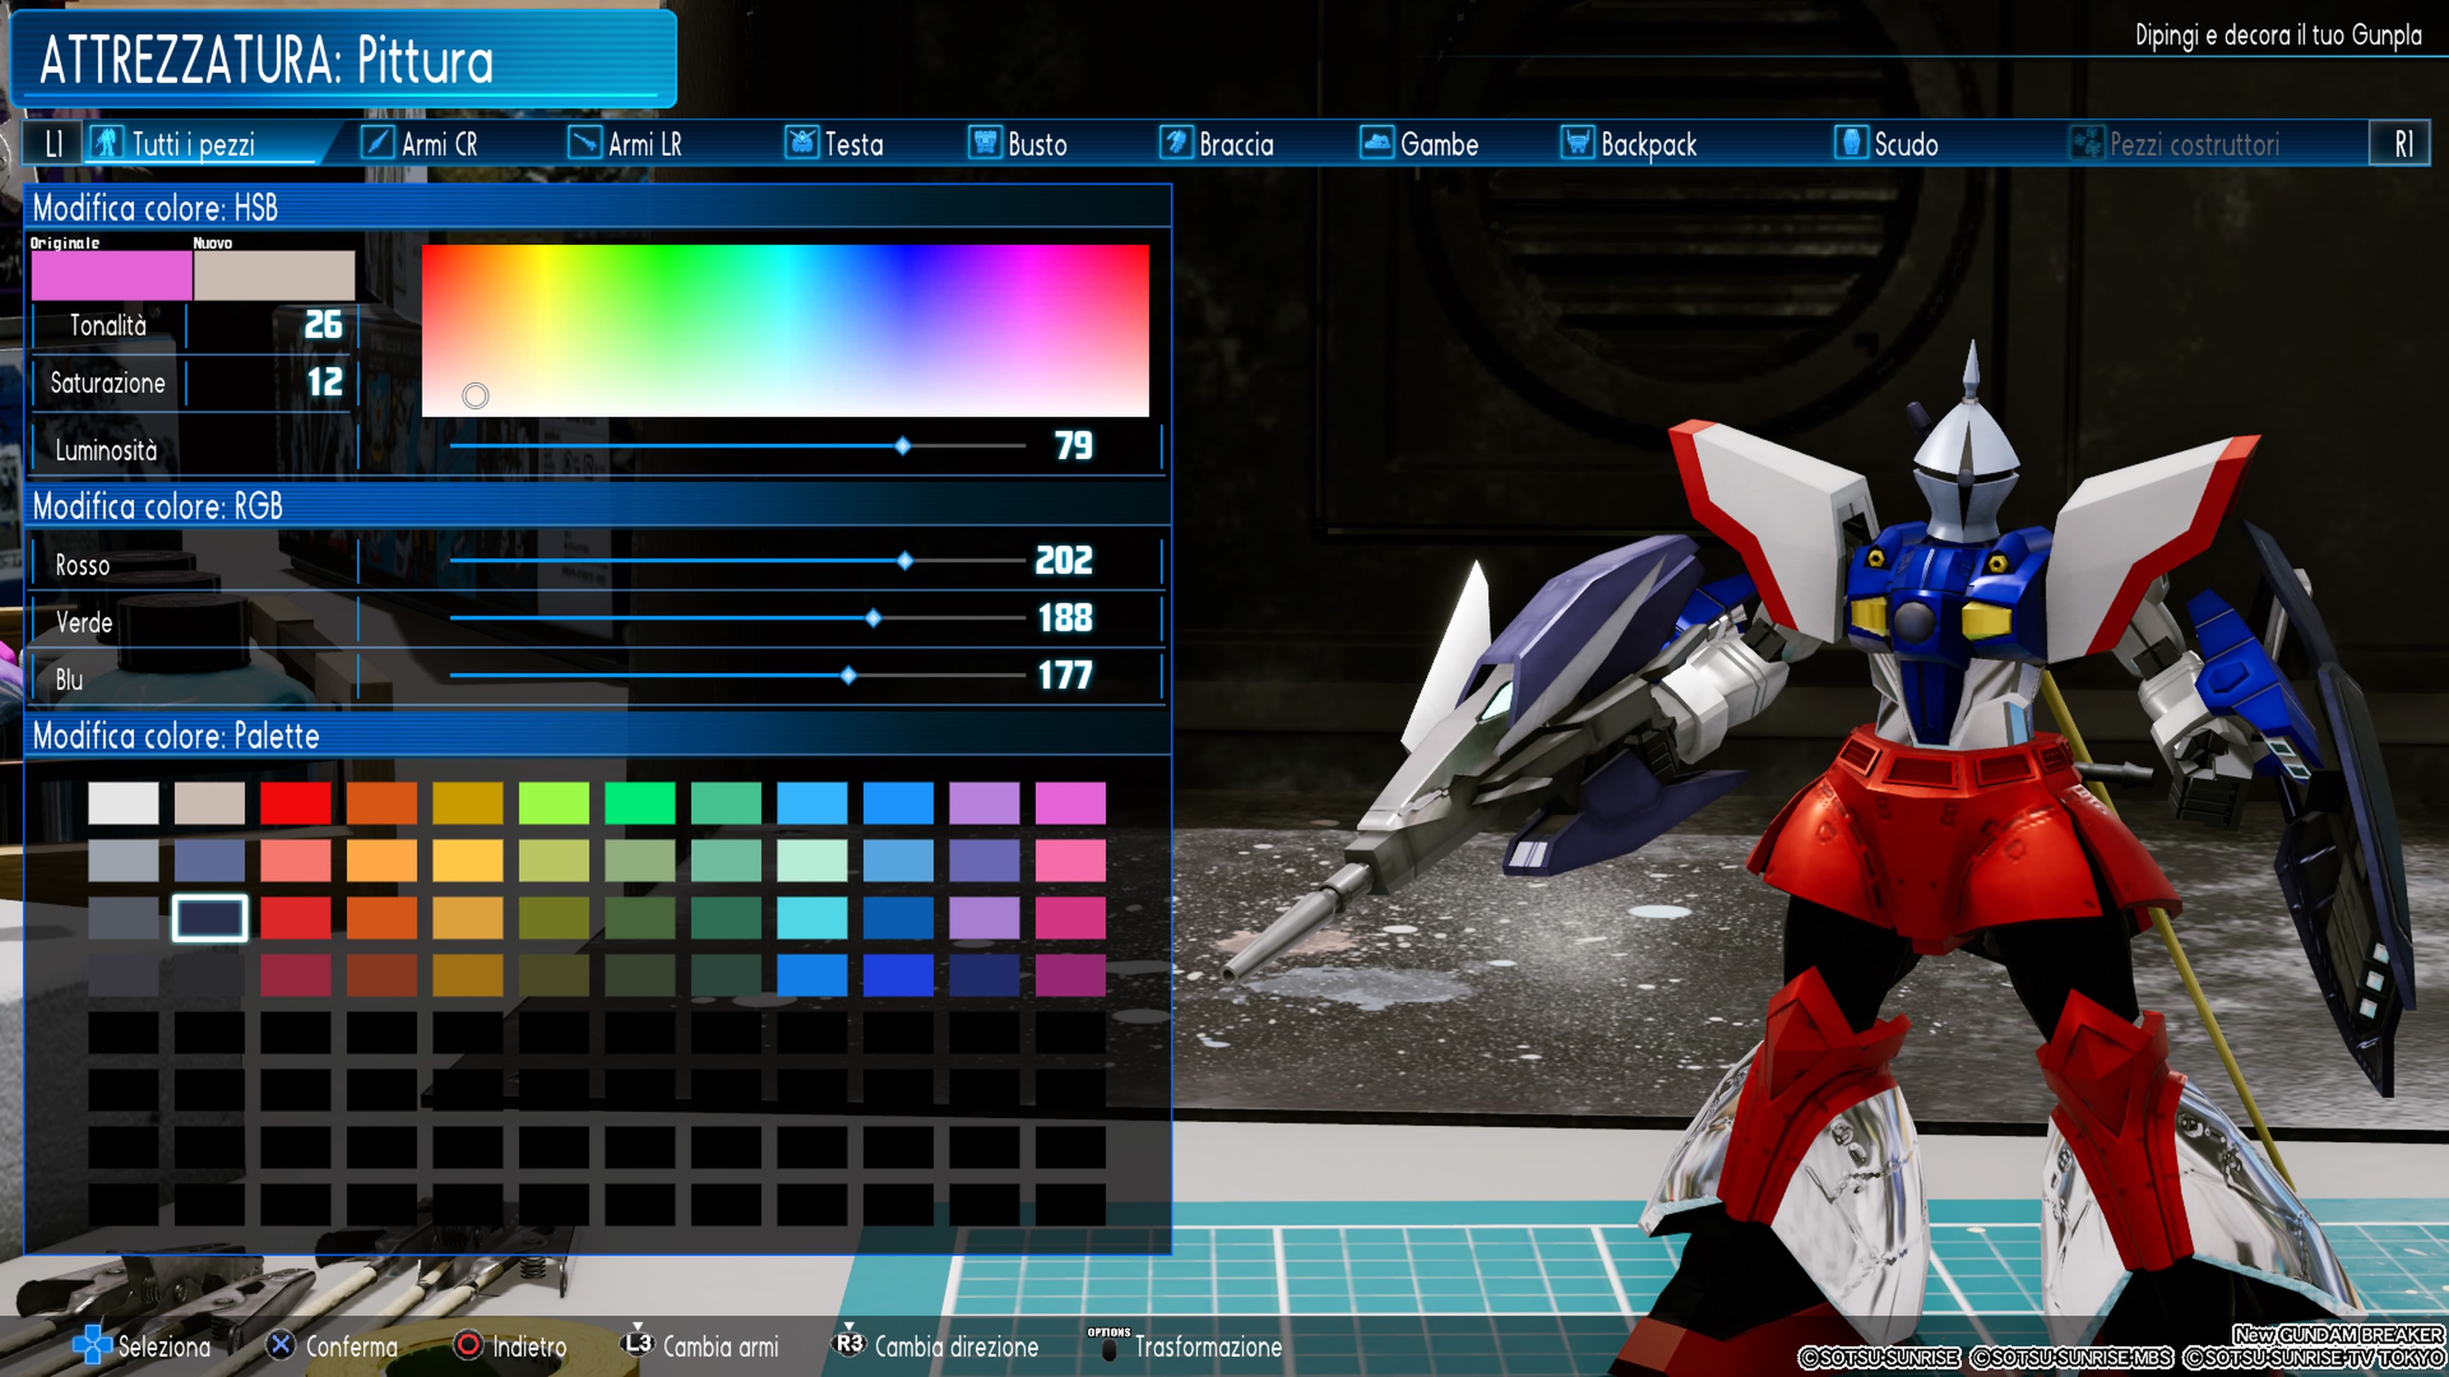Image resolution: width=2449 pixels, height=1377 pixels.
Task: Click the Cambia direzione prompt label
Action: (x=957, y=1346)
